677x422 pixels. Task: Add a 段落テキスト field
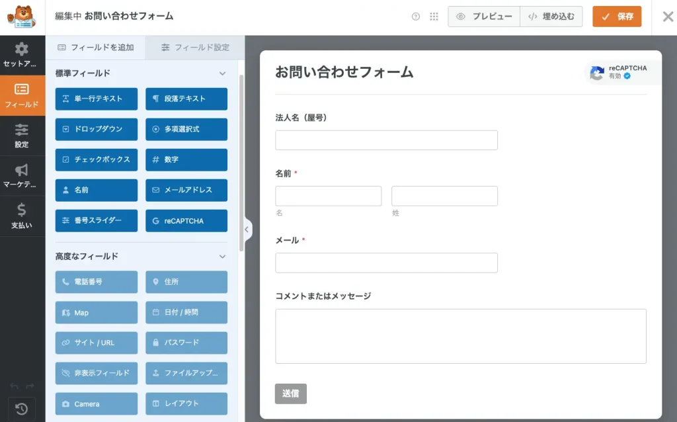click(x=186, y=99)
